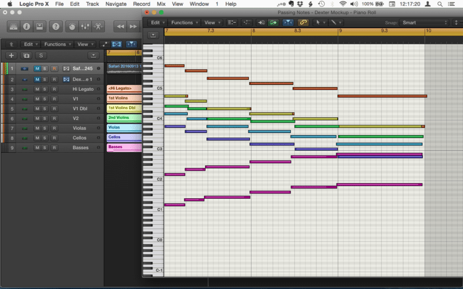Toggle MIDI In button in Piano Roll
The image size is (463, 289).
coord(261,22)
